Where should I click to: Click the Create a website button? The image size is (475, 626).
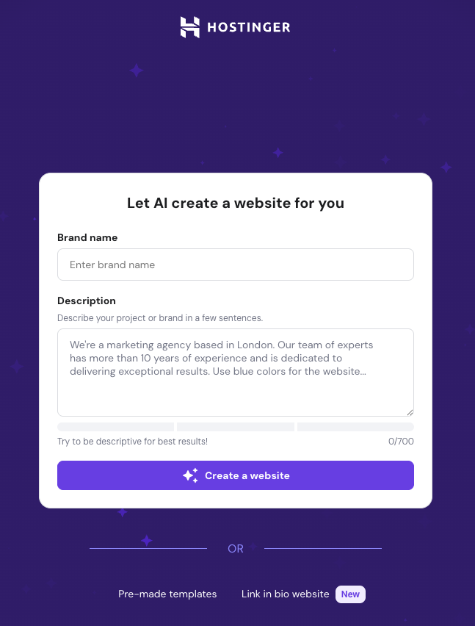(x=236, y=475)
